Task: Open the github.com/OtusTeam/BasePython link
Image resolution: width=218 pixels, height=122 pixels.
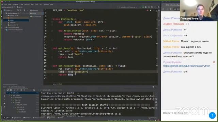Action: pos(187,66)
